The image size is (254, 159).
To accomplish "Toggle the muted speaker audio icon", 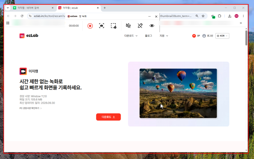I will pyautogui.click(x=128, y=26).
